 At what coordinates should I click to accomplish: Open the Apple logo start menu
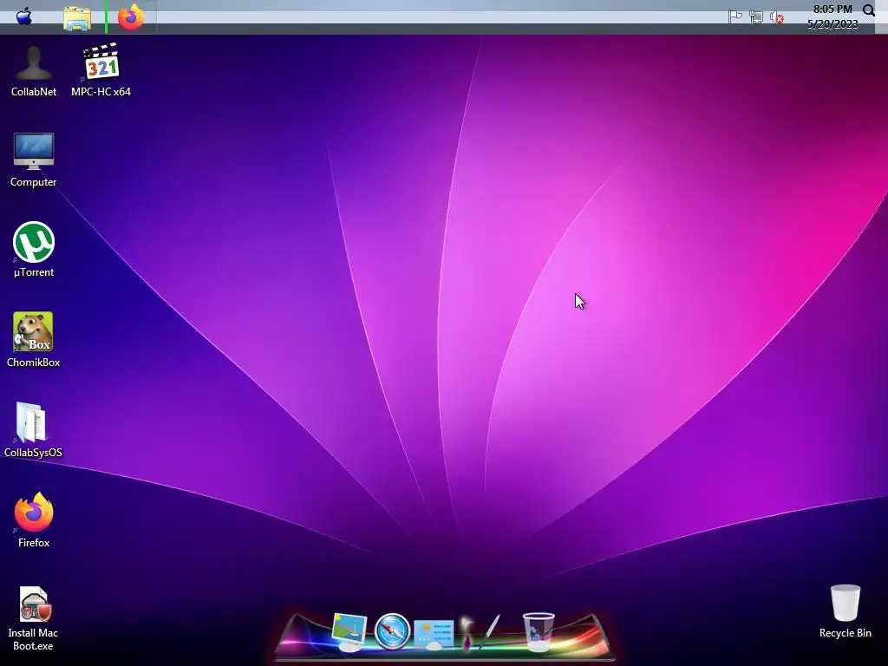coord(23,16)
